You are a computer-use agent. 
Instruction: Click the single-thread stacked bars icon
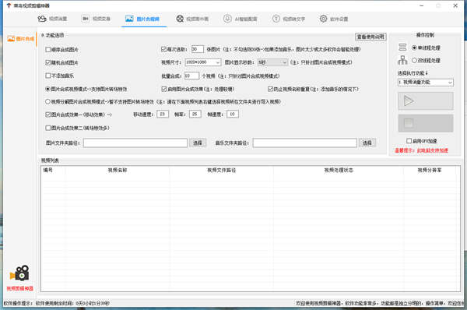(402, 47)
